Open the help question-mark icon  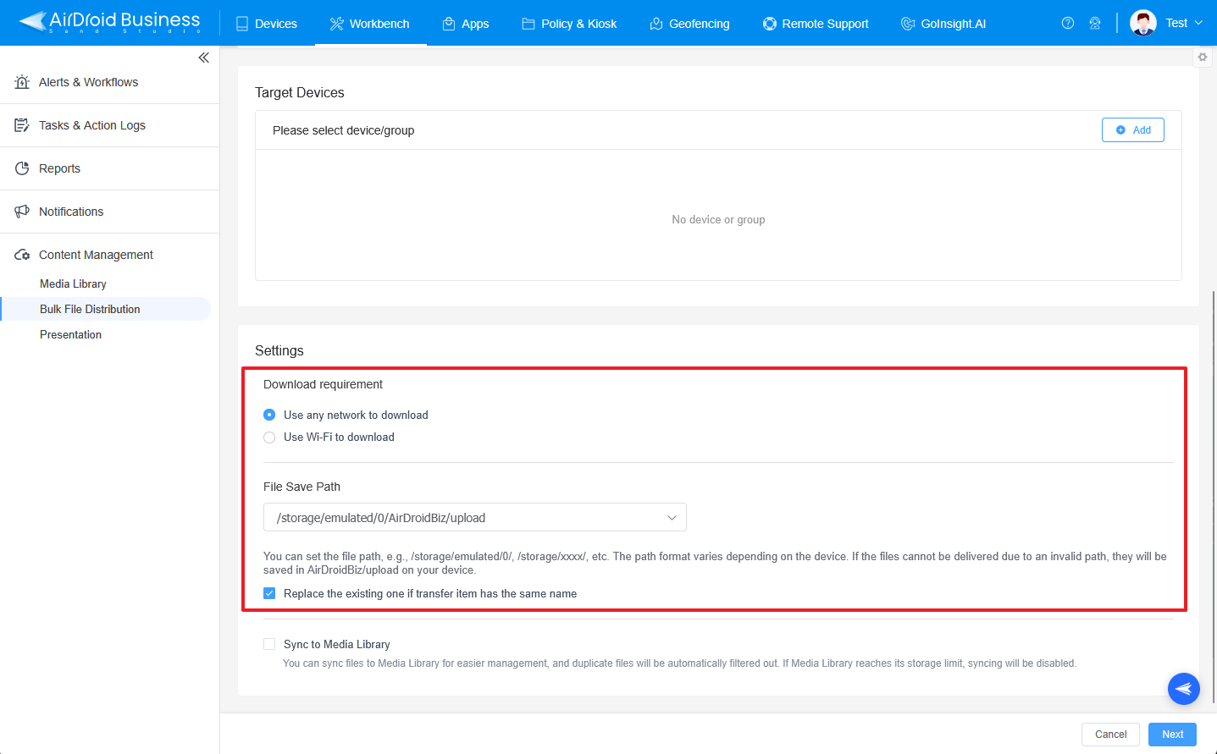[x=1067, y=23]
